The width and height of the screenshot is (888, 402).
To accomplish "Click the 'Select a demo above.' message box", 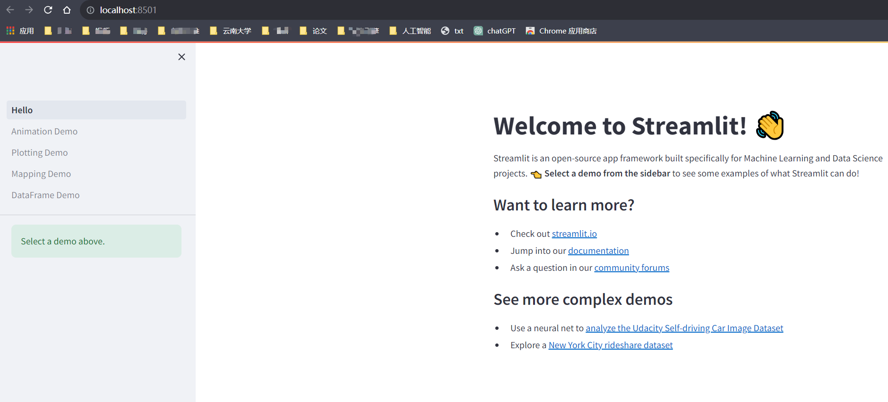I will 96,241.
